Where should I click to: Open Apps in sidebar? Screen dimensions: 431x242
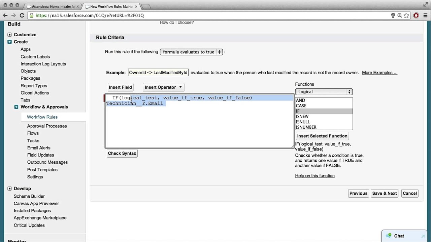26,49
